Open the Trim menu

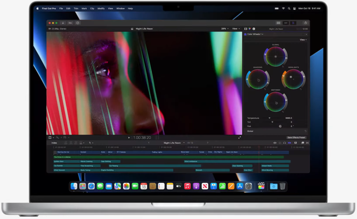tap(76, 9)
